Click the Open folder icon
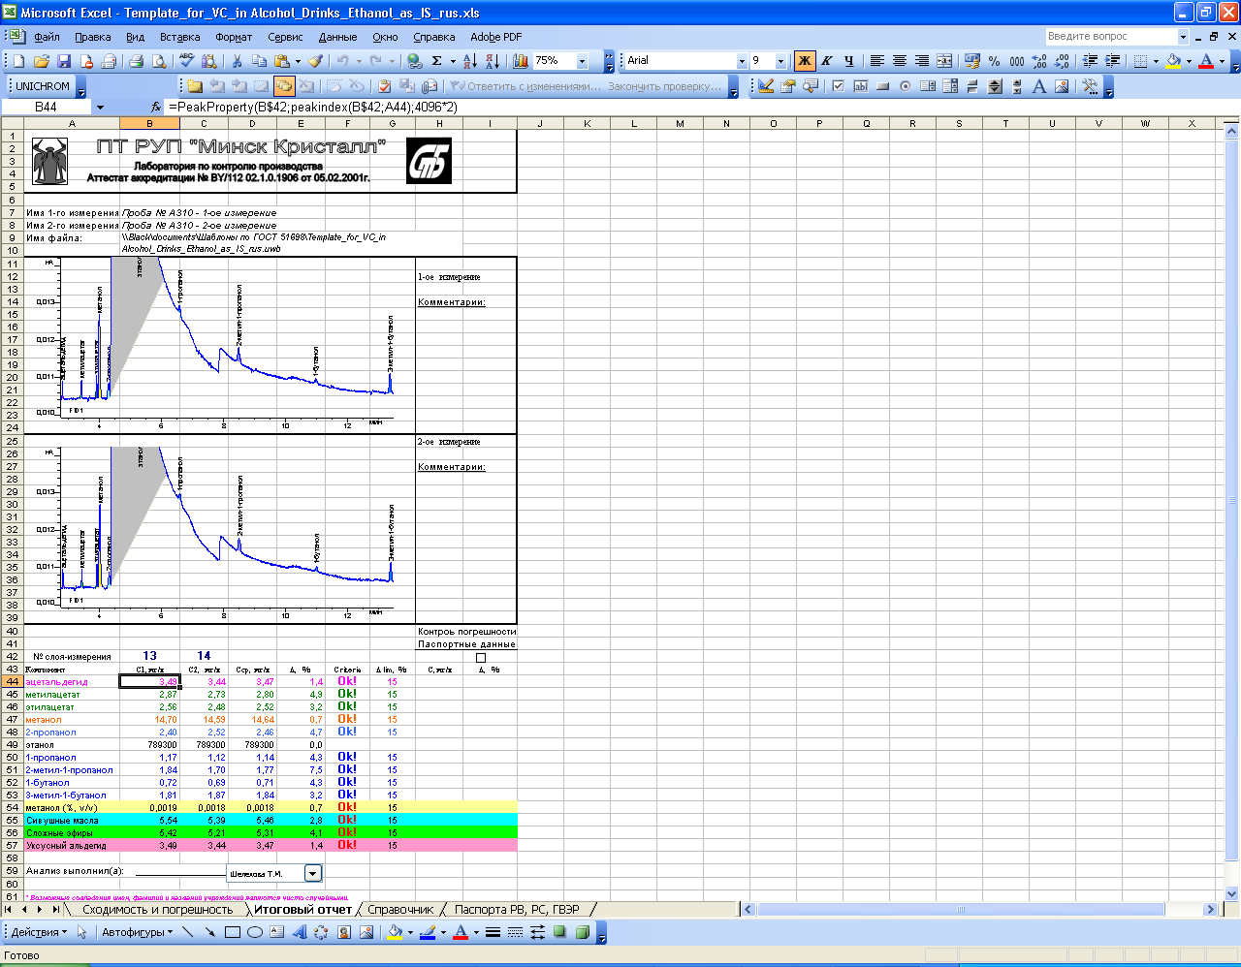 [x=42, y=61]
